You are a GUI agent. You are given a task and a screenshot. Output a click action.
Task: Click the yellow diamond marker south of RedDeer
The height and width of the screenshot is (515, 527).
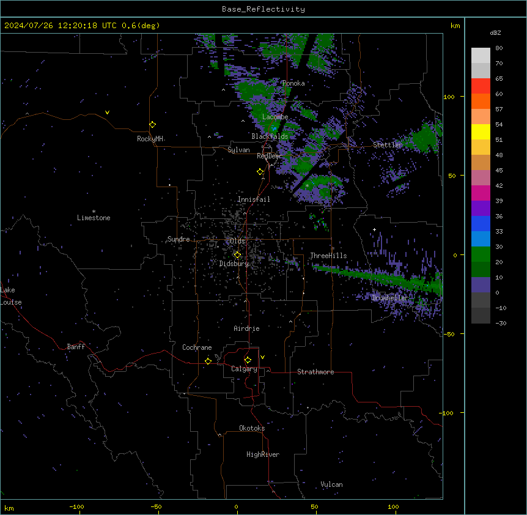260,172
